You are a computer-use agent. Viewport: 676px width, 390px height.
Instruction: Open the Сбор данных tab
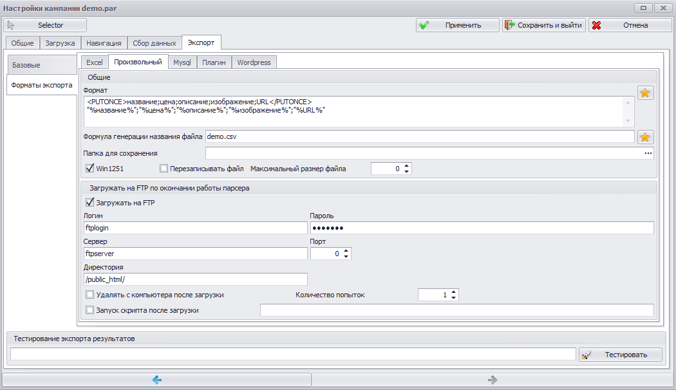[x=155, y=43]
